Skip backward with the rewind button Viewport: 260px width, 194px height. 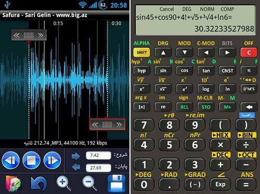tap(10, 160)
